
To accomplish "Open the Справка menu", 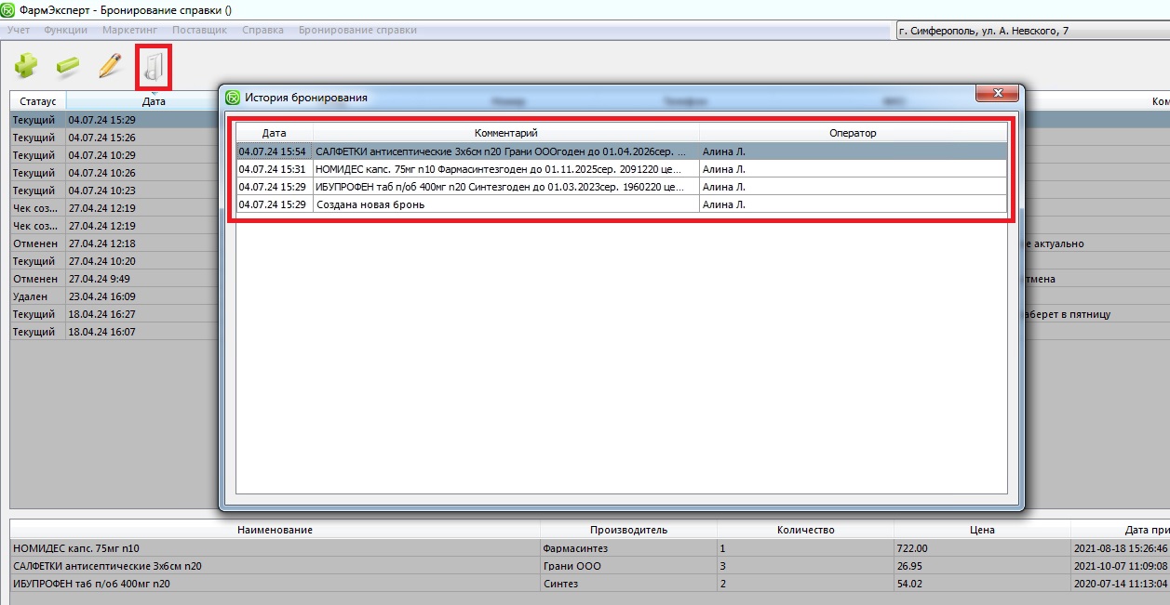I will click(x=262, y=30).
